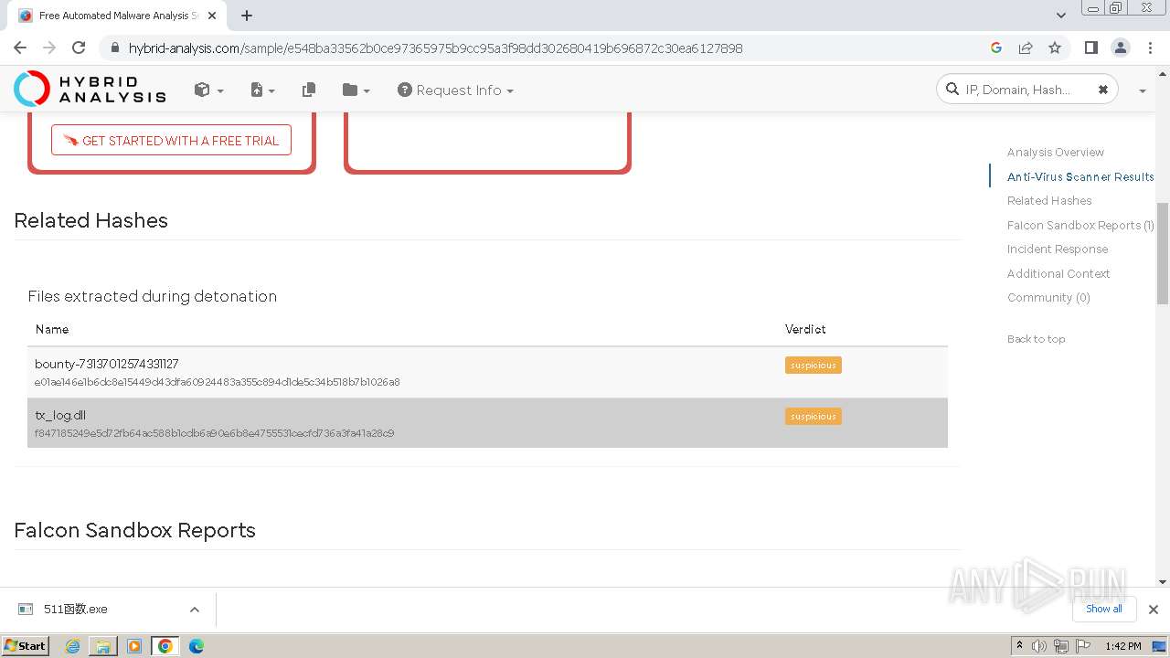Click the Verdict column header

tap(805, 329)
